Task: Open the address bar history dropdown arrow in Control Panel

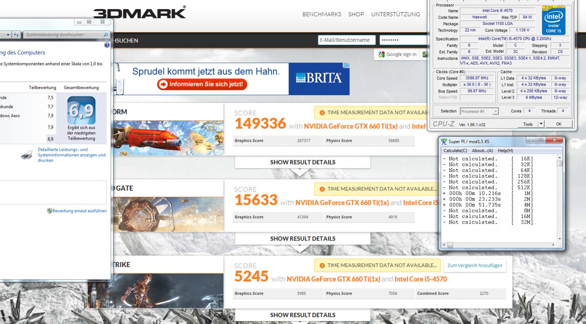Action: pos(8,35)
